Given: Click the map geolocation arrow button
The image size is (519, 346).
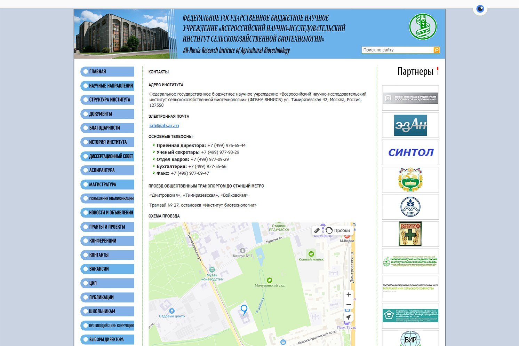Looking at the screenshot, I should click(348, 317).
